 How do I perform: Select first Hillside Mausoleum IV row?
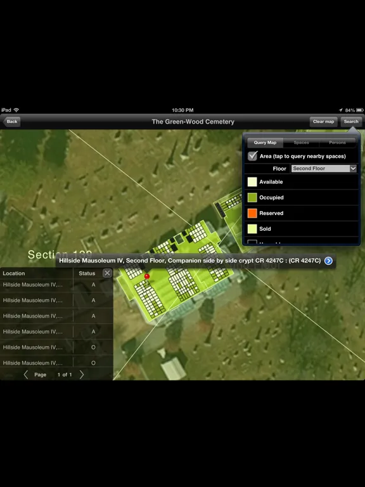[56, 285]
